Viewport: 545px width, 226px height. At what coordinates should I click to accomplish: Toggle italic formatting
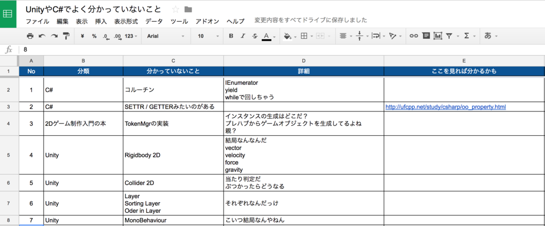click(x=243, y=36)
